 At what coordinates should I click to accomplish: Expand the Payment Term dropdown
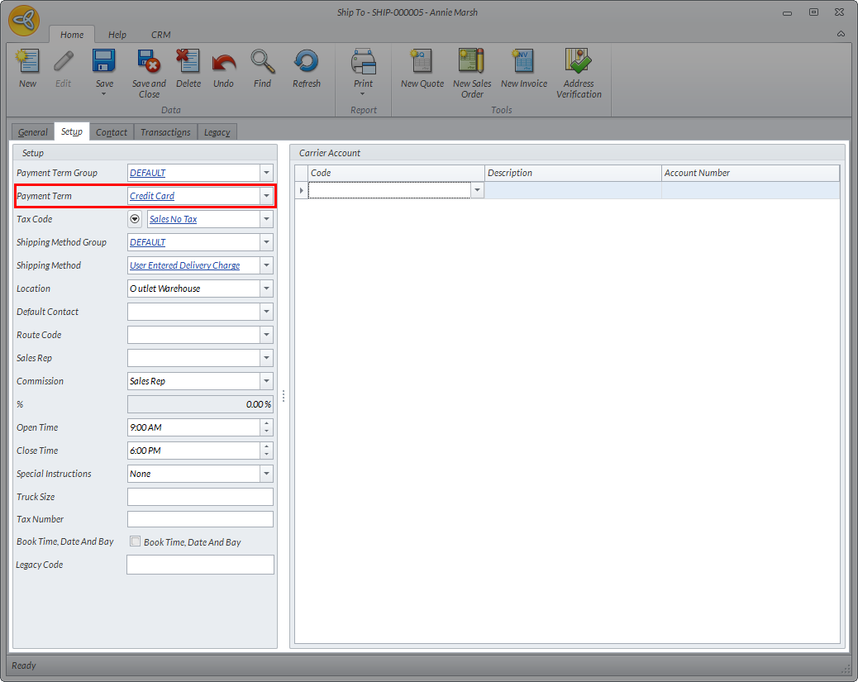click(x=266, y=196)
